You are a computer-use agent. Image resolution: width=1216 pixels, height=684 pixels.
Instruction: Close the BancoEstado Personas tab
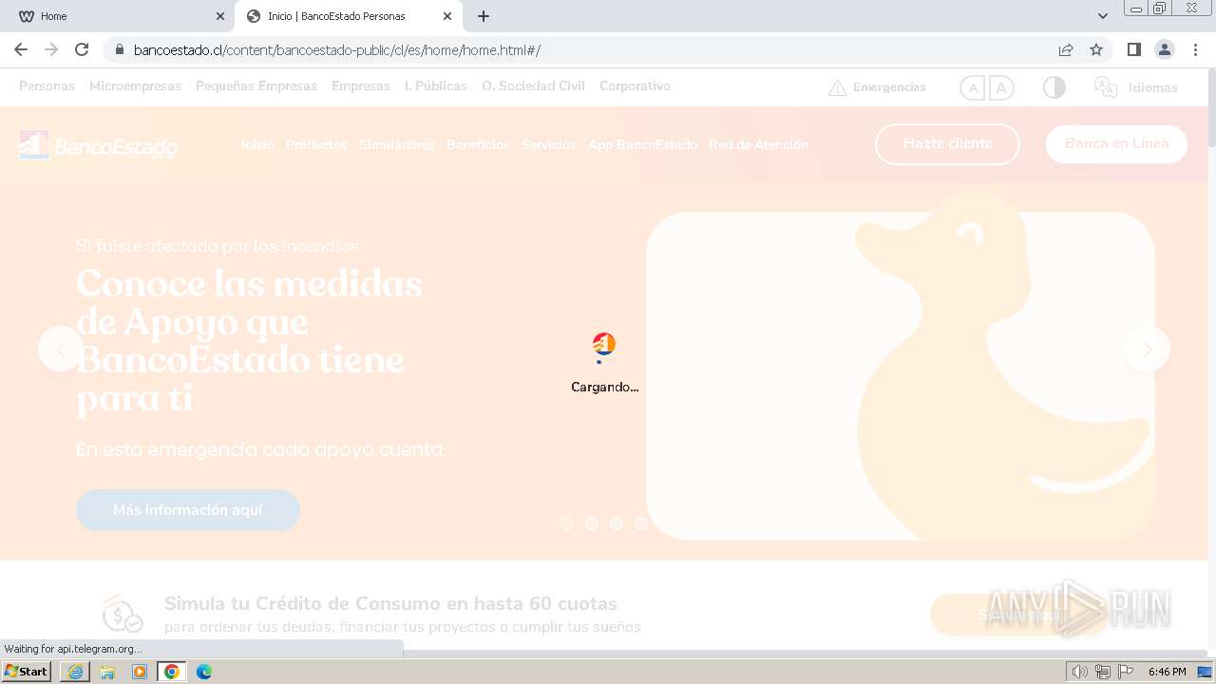pyautogui.click(x=447, y=16)
